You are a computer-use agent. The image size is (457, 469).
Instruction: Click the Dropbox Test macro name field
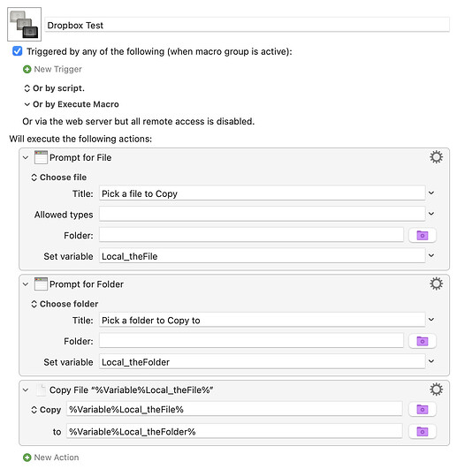pos(247,25)
